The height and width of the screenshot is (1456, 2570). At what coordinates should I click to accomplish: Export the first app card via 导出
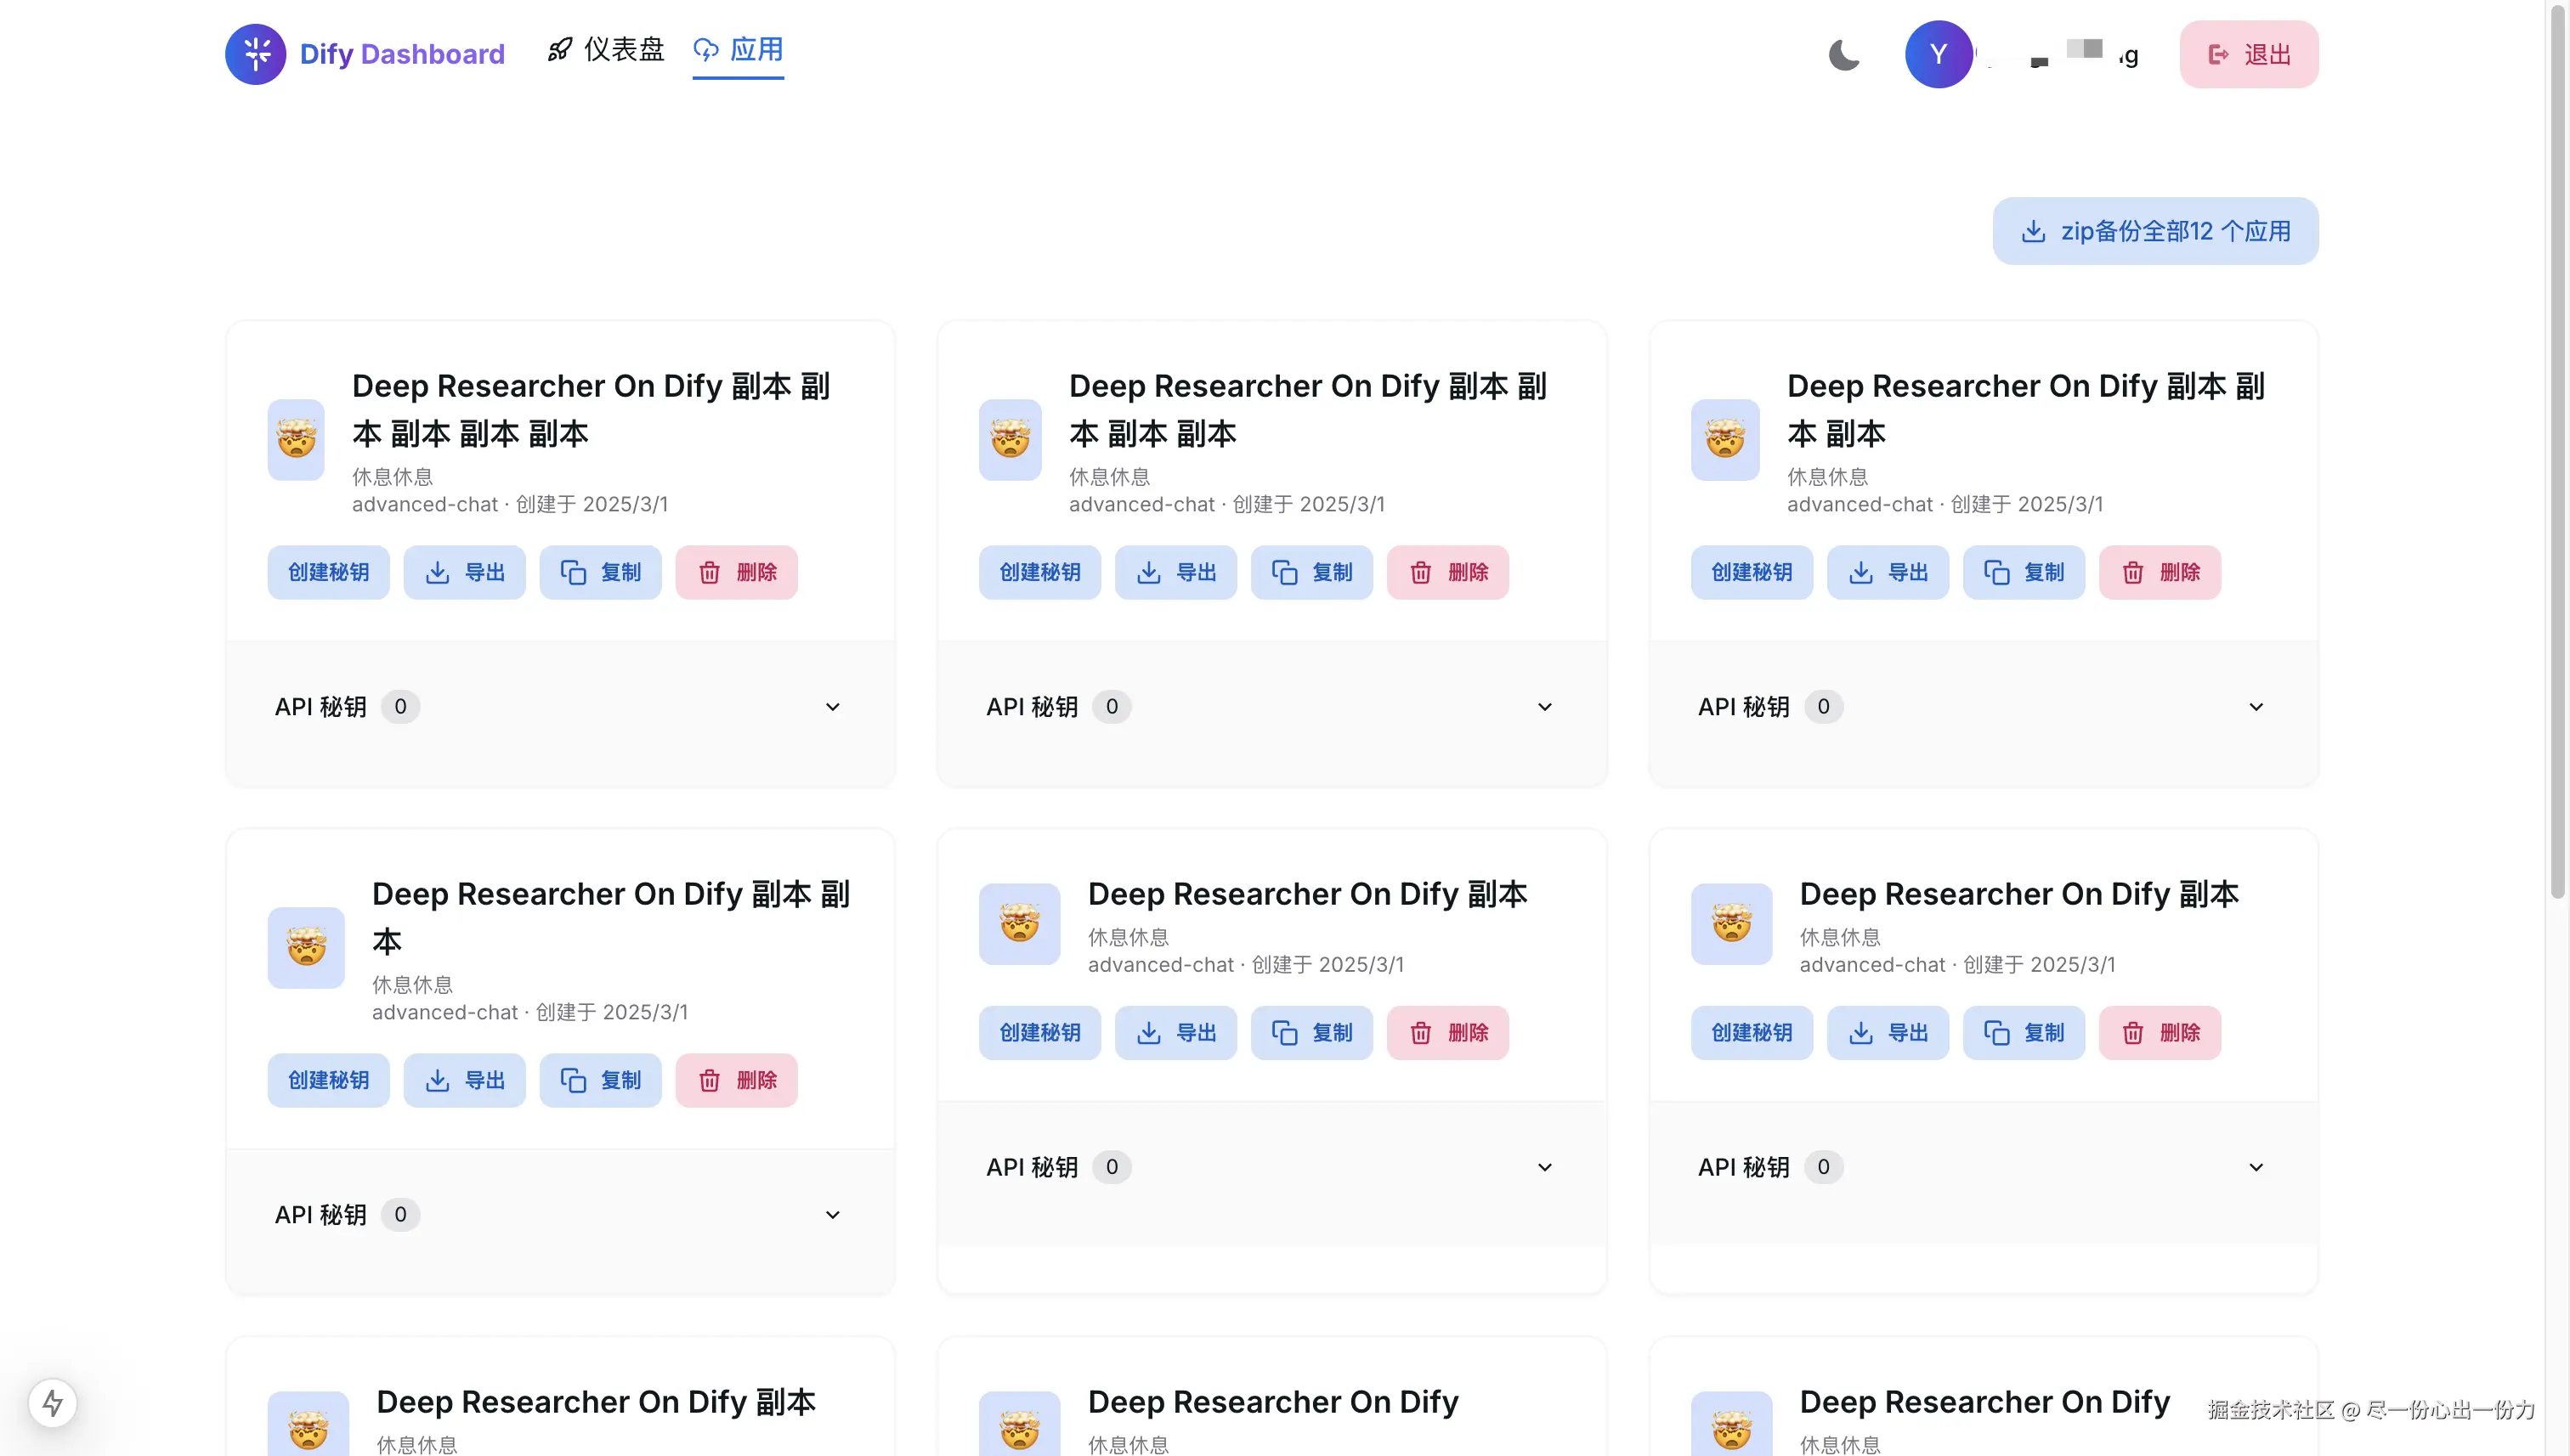(x=464, y=572)
